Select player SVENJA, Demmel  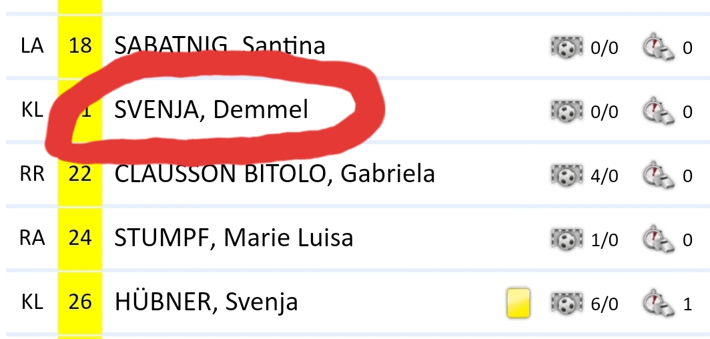[211, 110]
